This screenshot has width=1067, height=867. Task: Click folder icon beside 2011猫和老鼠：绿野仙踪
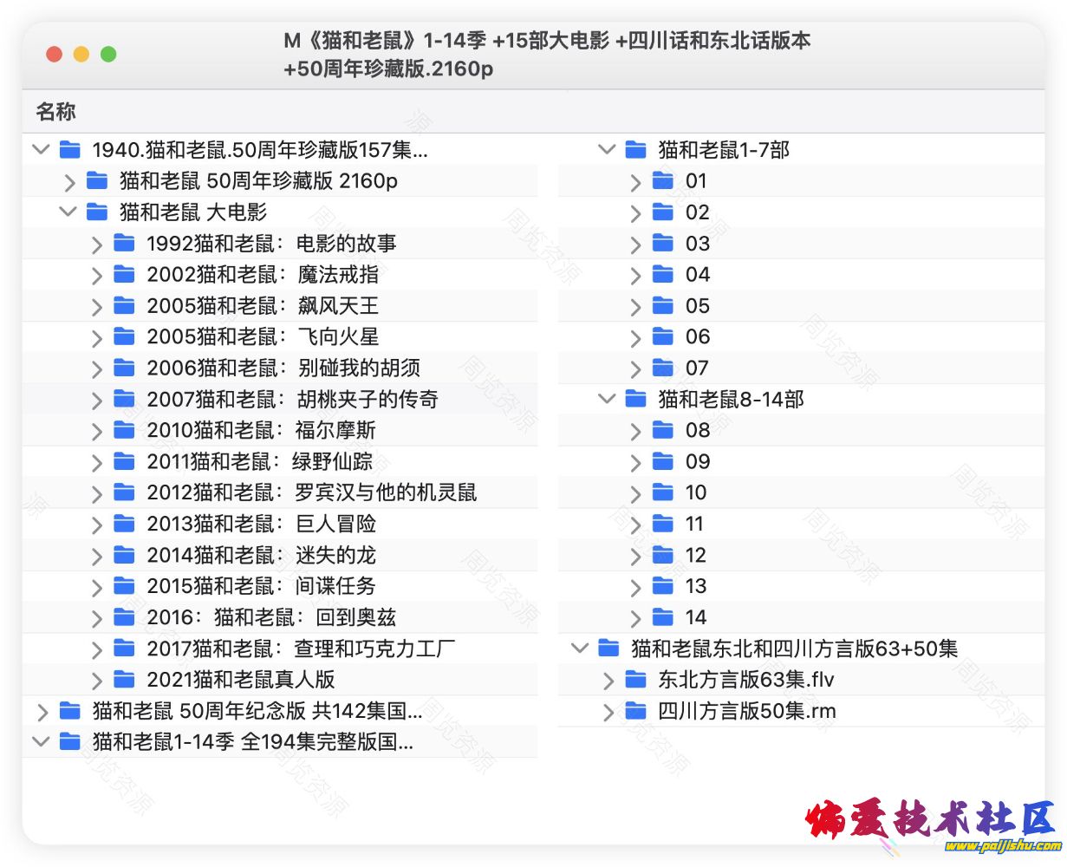pyautogui.click(x=124, y=461)
